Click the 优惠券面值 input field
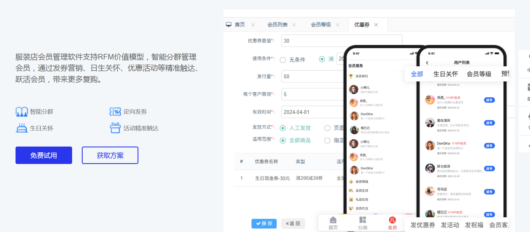 pos(342,41)
